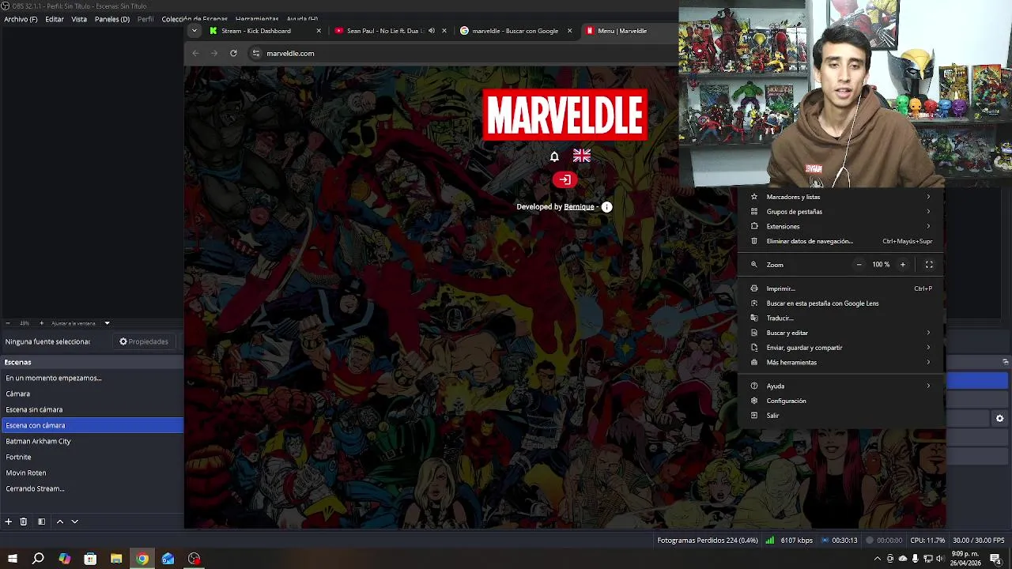Viewport: 1012px width, 569px height.
Task: Reload the marveldle.com page
Action: coord(233,53)
